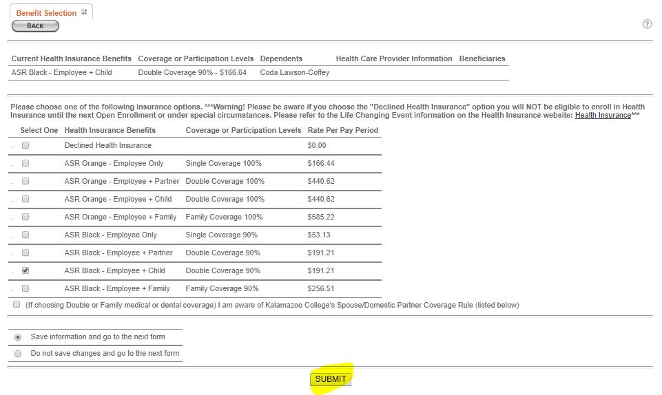Select ASR Black - Employee + Family checkbox
662x395 pixels.
point(25,289)
